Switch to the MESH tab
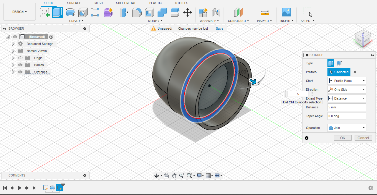 point(99,3)
